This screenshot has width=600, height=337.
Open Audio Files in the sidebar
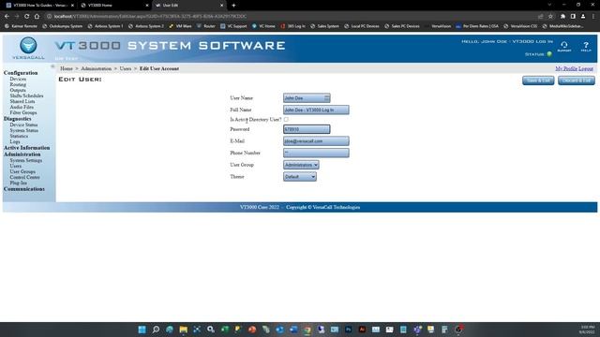click(22, 108)
